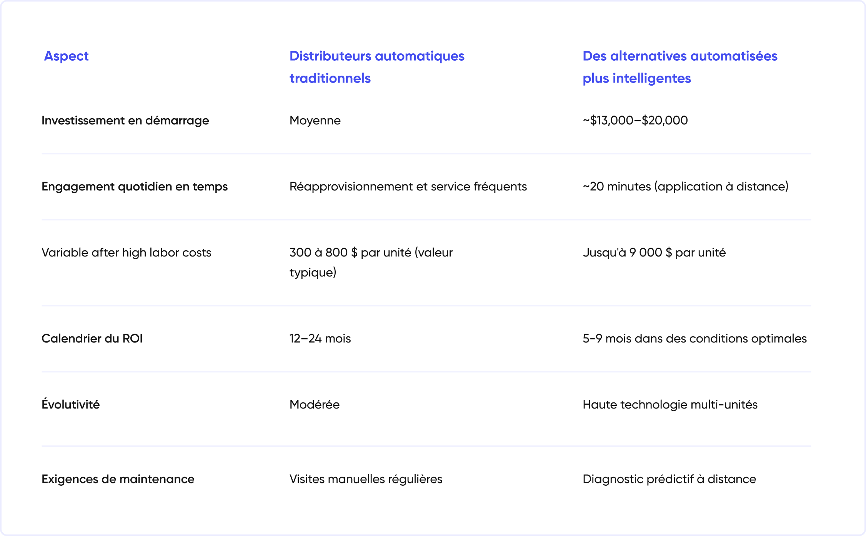The height and width of the screenshot is (536, 866).
Task: Select the Des alternatives automatisées plus intelligentes header
Action: coord(679,67)
